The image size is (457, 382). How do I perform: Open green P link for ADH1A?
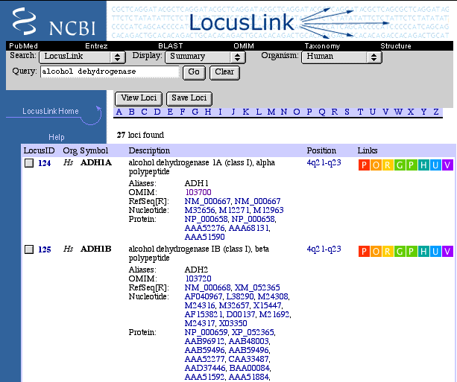point(412,165)
